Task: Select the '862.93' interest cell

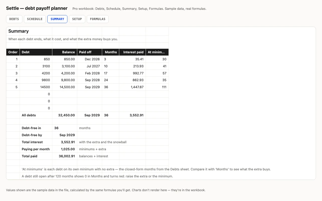Action: coord(133,80)
